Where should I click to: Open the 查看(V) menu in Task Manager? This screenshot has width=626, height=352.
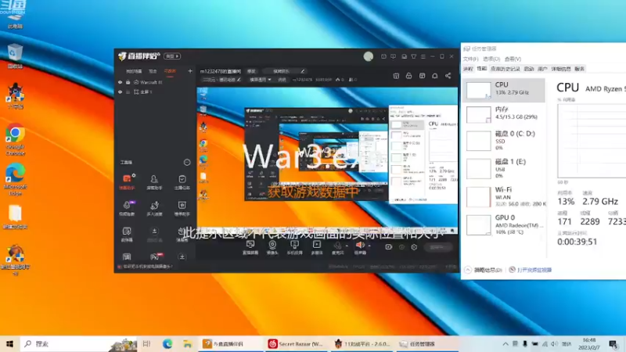click(513, 59)
